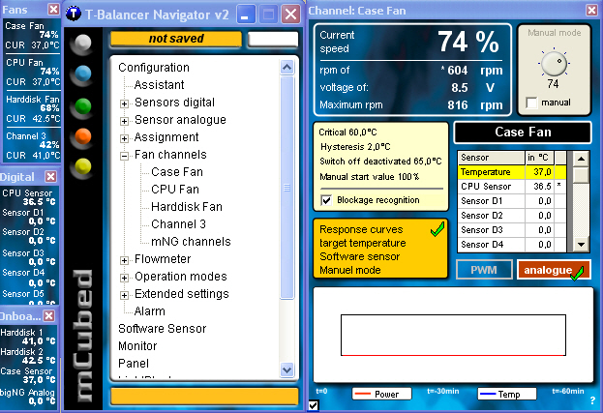The width and height of the screenshot is (603, 413).
Task: Click the not saved status button
Action: point(176,39)
